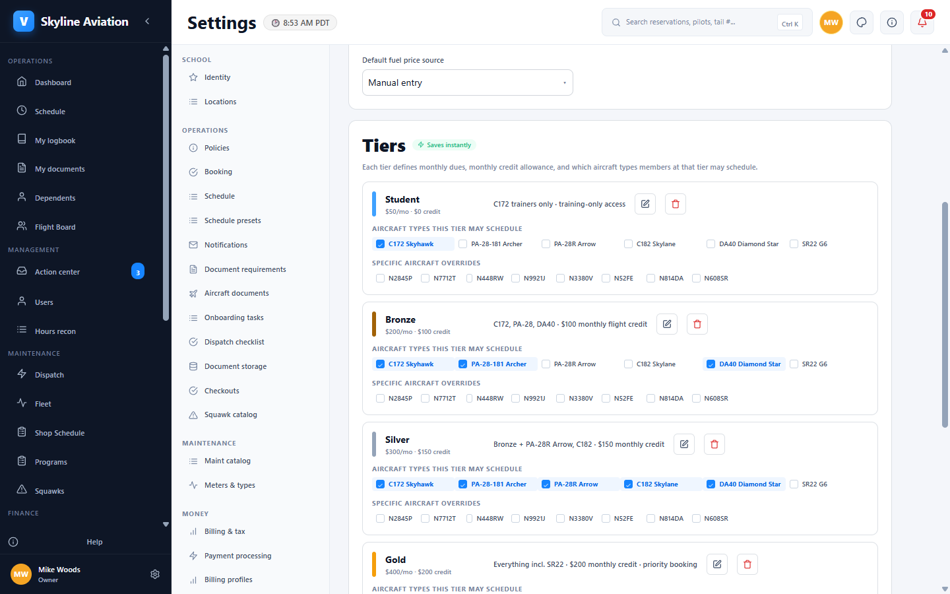
Task: Open Users in management section
Action: pos(81,302)
